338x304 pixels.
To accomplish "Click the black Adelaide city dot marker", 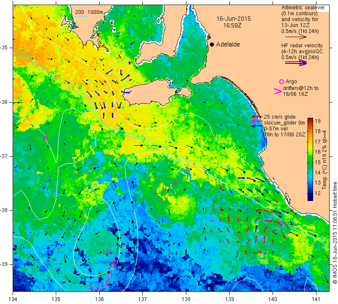I will point(212,44).
